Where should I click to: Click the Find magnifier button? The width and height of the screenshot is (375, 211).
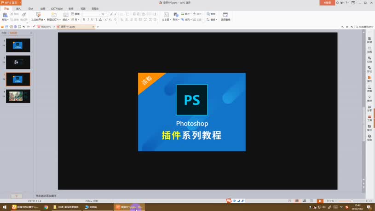(211, 14)
